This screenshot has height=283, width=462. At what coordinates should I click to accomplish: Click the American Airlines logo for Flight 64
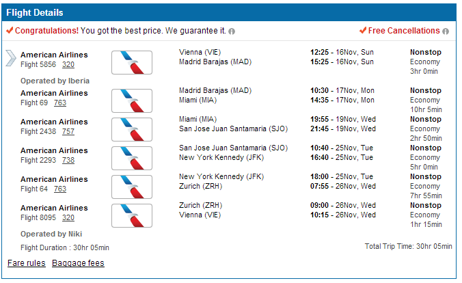coord(132,187)
